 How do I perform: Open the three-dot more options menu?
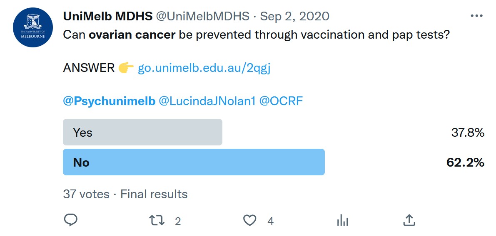coord(477,16)
